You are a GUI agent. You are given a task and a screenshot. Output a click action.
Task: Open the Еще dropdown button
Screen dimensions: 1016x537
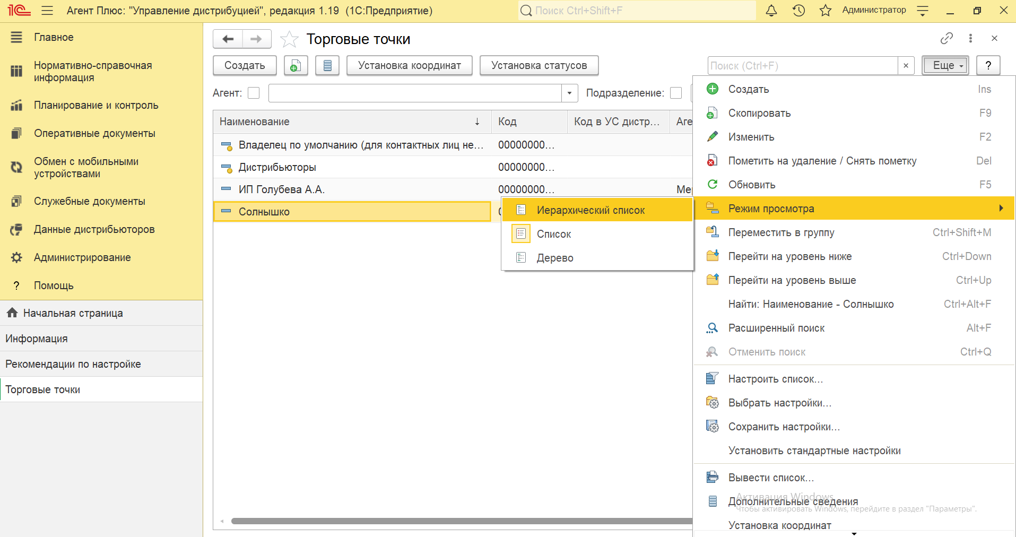point(945,65)
